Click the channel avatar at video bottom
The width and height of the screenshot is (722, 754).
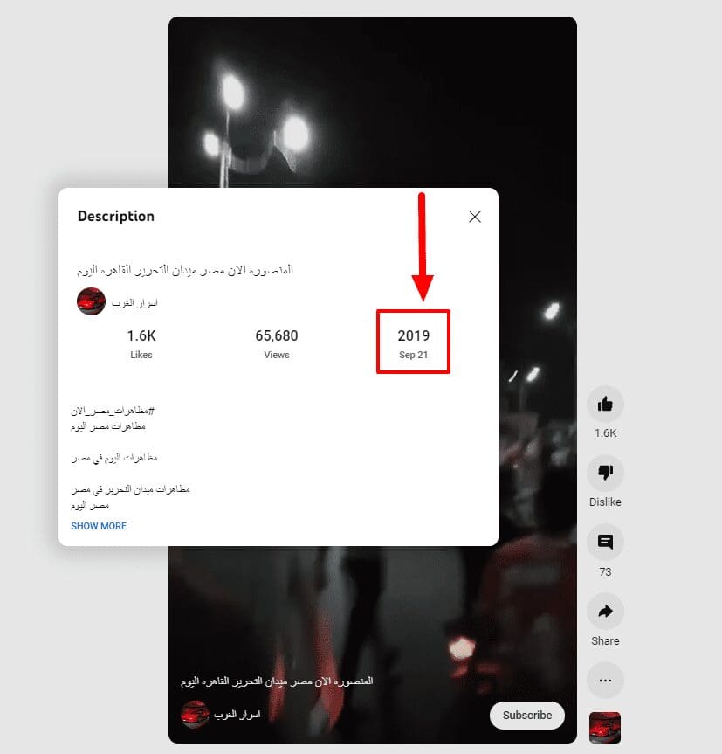coord(195,715)
